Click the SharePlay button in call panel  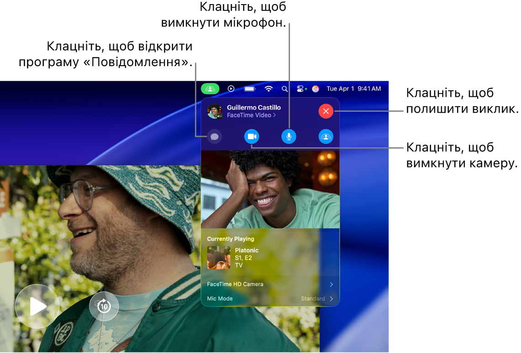pos(326,136)
